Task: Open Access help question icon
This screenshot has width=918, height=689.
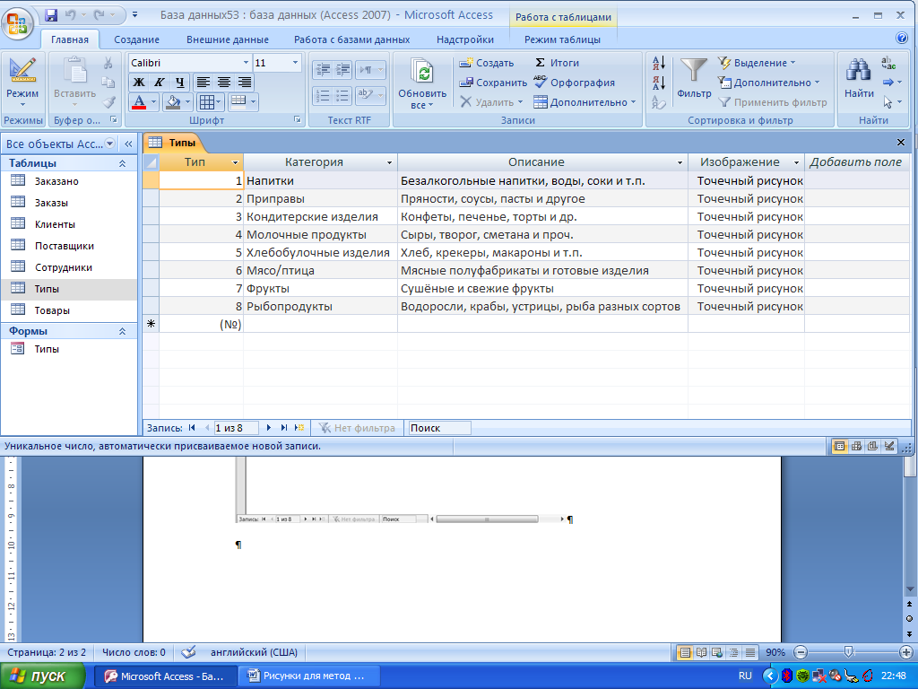Action: (902, 38)
